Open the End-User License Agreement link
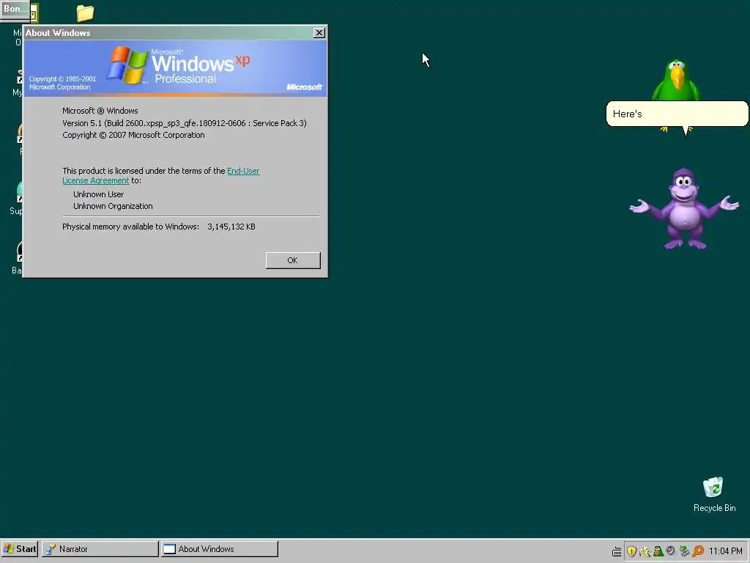750x563 pixels. click(x=243, y=171)
